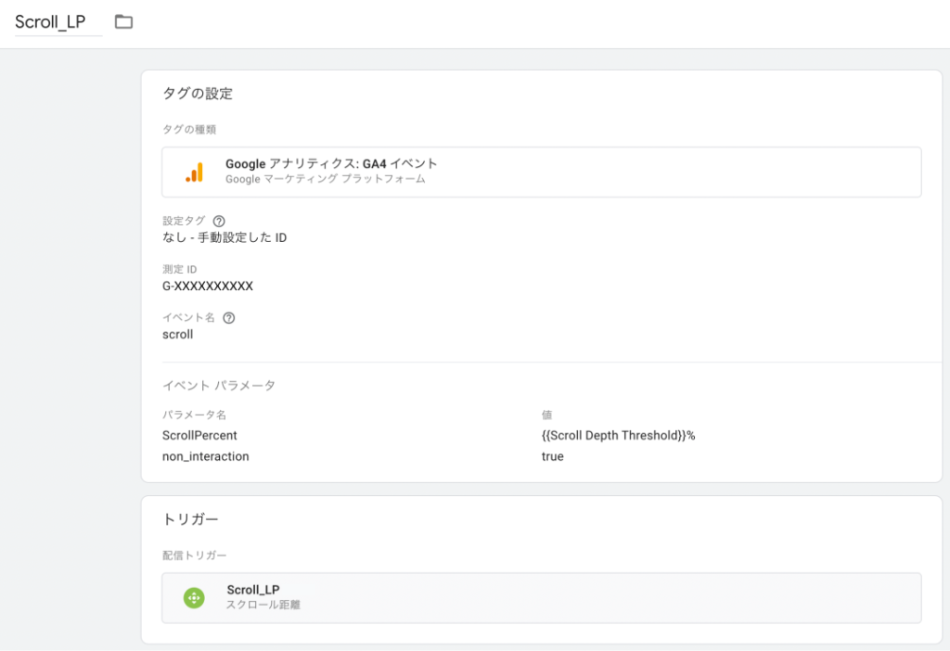Viewport: 950px width, 651px height.
Task: Click the イベント パラメータ section heading
Action: point(218,386)
